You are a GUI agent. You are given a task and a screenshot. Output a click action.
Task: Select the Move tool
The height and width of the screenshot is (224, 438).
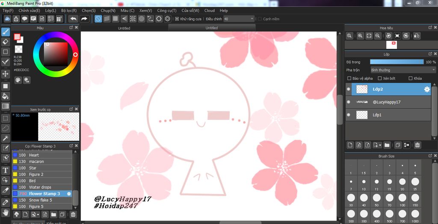6,74
